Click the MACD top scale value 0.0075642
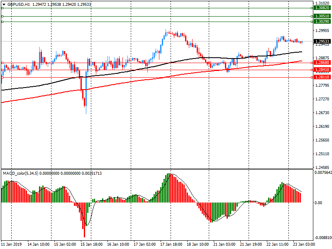The image size is (332, 249). point(323,173)
